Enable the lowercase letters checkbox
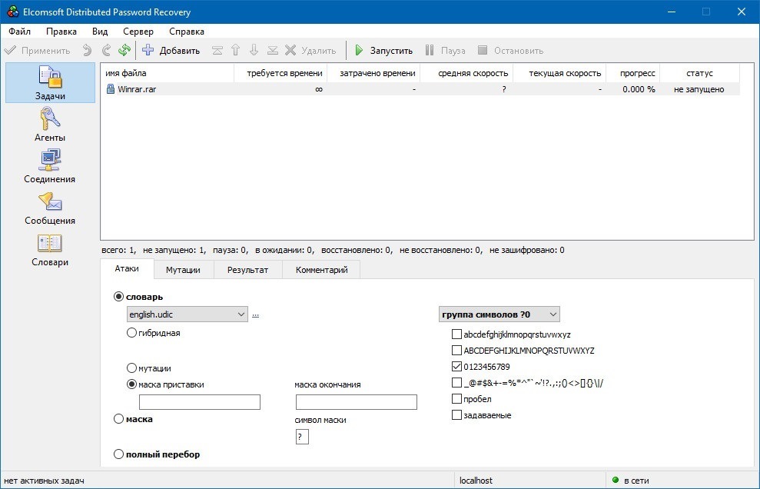The height and width of the screenshot is (489, 760). (x=457, y=334)
